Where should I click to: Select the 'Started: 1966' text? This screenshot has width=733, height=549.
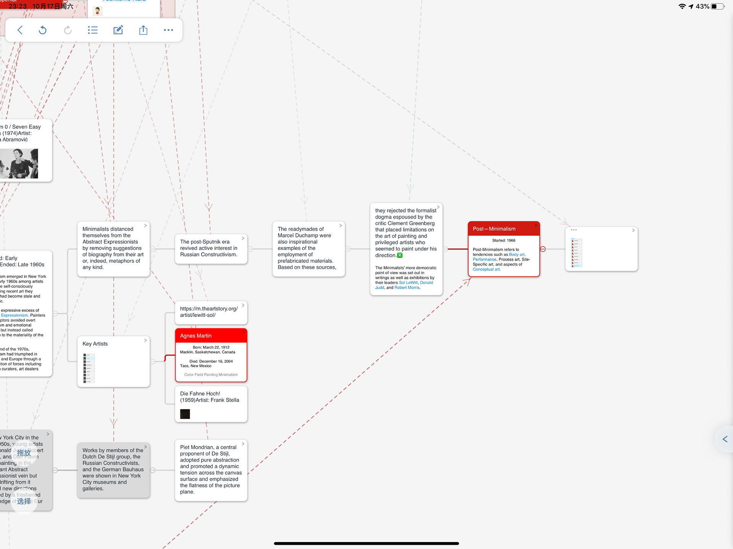[x=504, y=240]
